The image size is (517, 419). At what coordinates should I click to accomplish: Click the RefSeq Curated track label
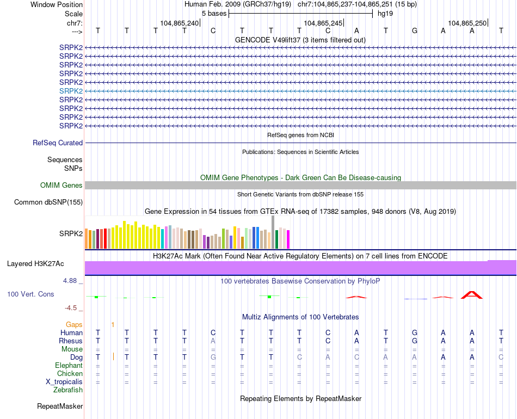58,143
